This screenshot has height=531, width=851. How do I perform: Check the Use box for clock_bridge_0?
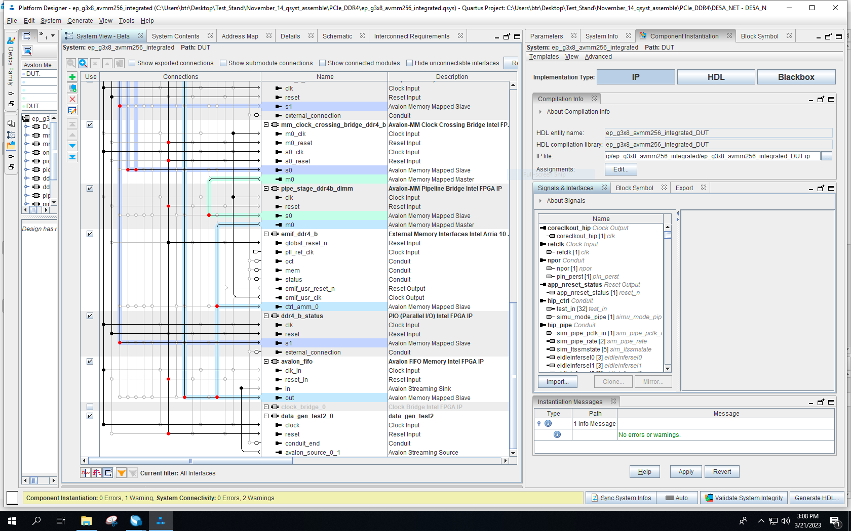(90, 407)
